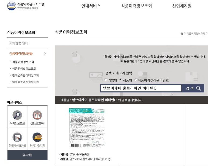Select the 제품명 radio button
The image size is (208, 167).
[x=121, y=80]
